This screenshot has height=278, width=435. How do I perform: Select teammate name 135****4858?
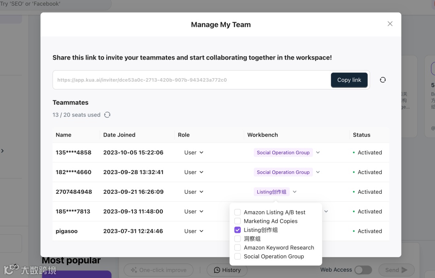(74, 153)
